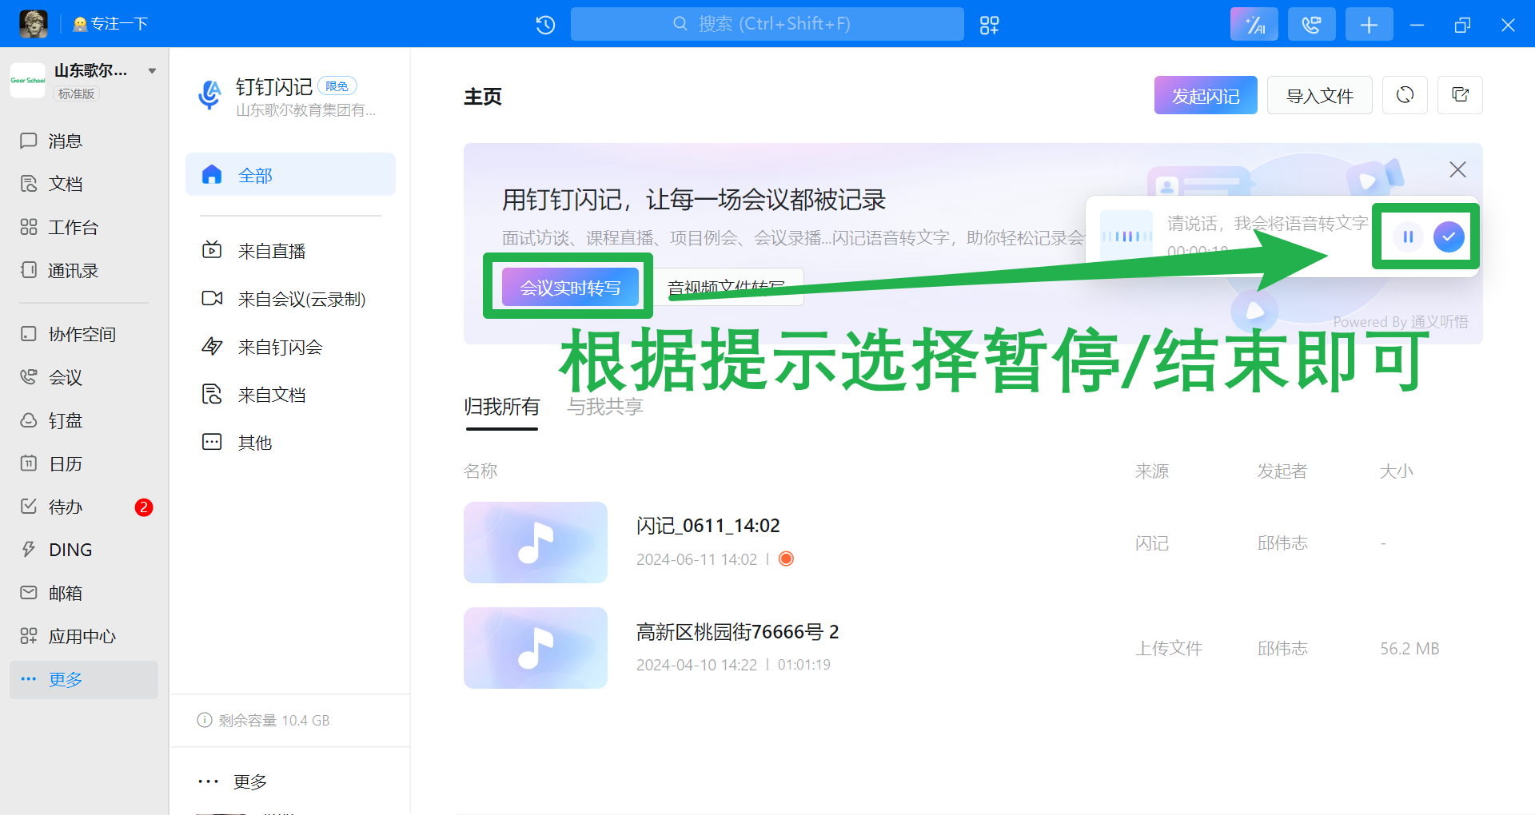Viewport: 1535px width, 815px height.
Task: Click the refresh icon button
Action: pyautogui.click(x=1405, y=95)
